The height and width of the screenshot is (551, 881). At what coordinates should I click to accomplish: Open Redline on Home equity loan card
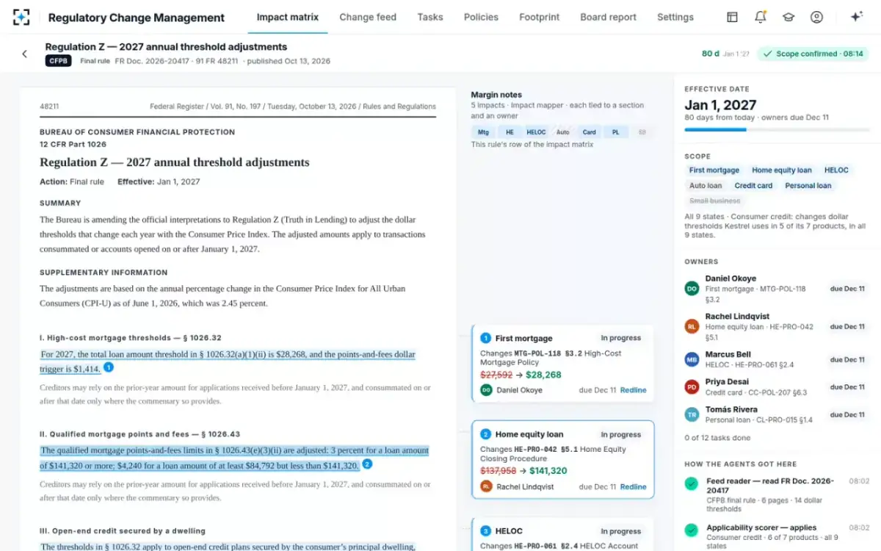[x=634, y=486]
